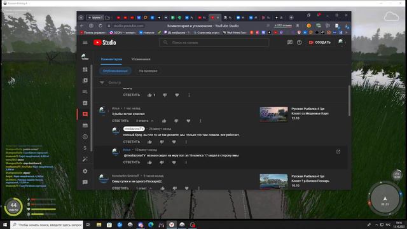Open the feedback message icon beside help
The image size is (407, 229).
click(x=290, y=43)
